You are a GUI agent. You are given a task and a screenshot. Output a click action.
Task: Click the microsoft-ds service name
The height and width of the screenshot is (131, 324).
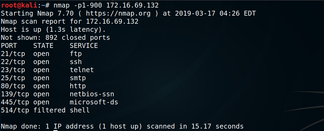tap(94, 102)
